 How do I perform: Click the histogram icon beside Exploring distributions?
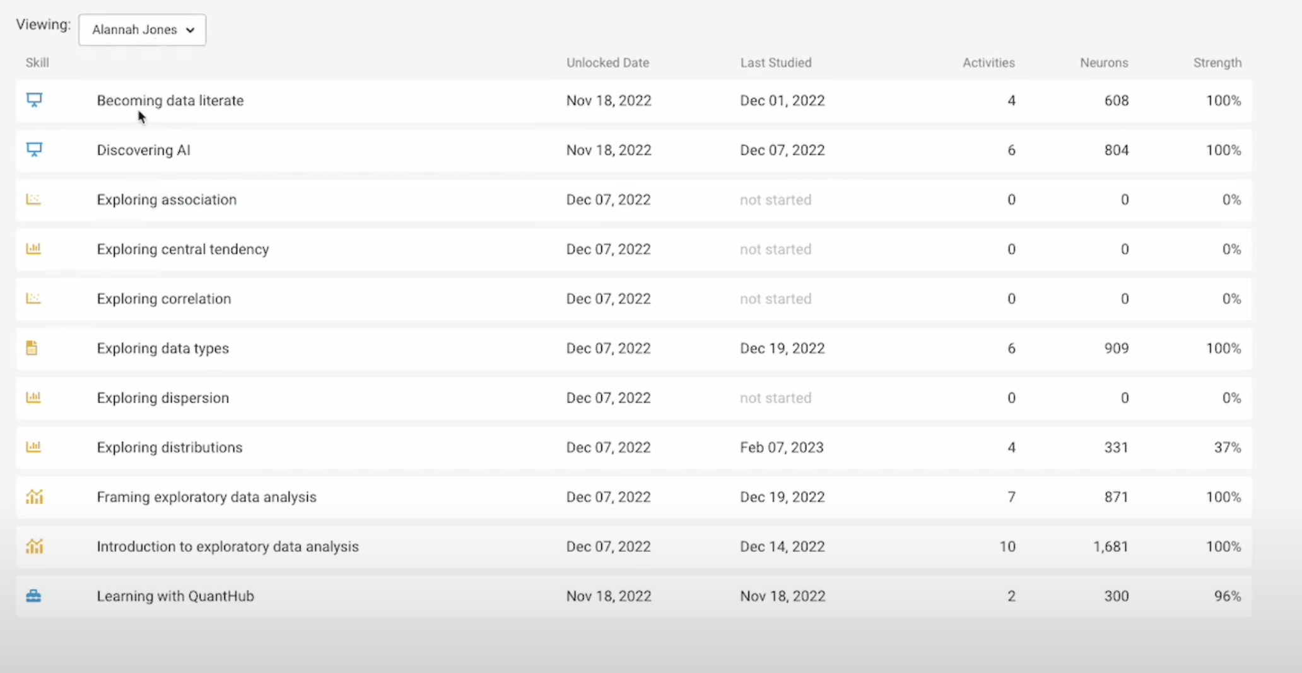[x=33, y=447]
